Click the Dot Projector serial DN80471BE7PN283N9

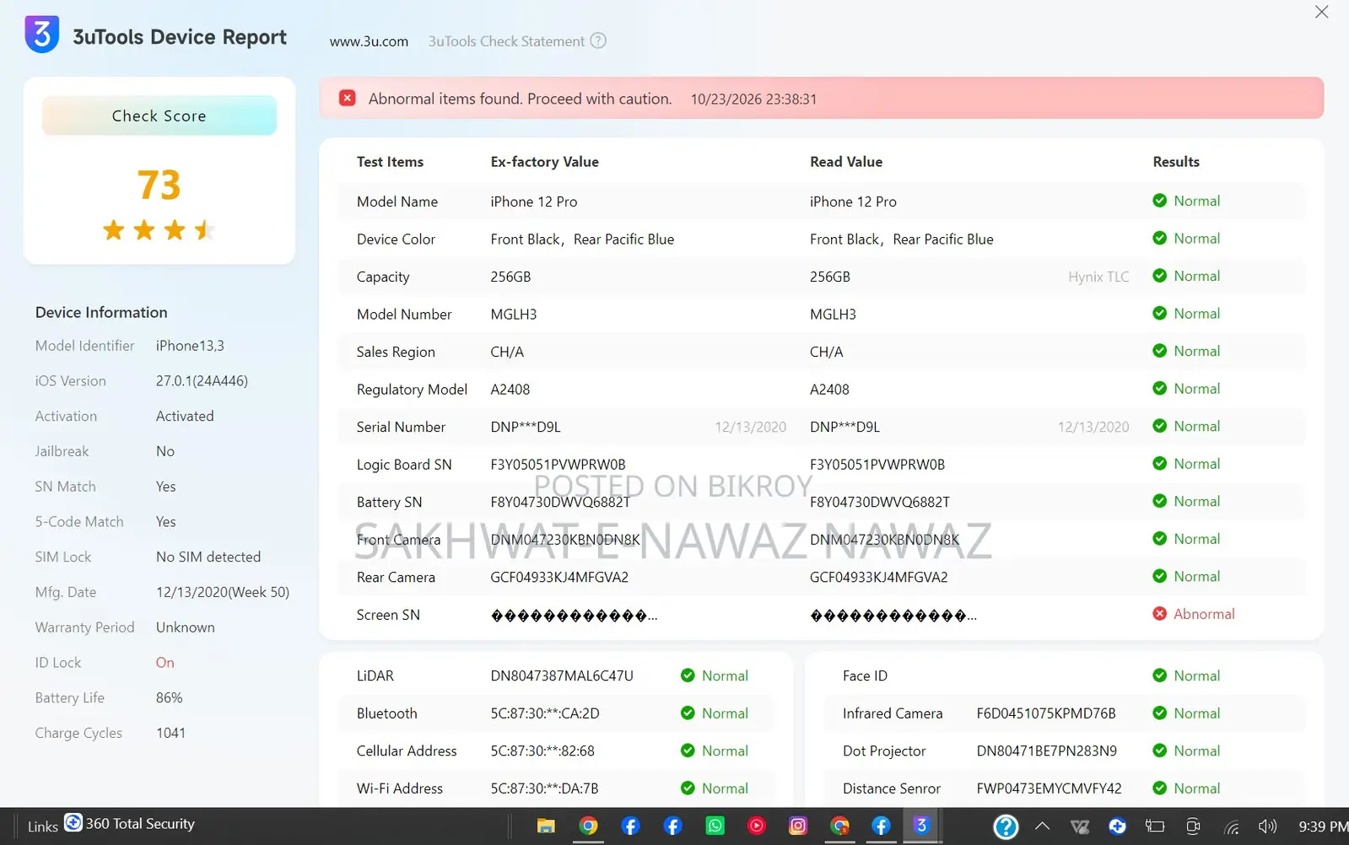[1047, 751]
